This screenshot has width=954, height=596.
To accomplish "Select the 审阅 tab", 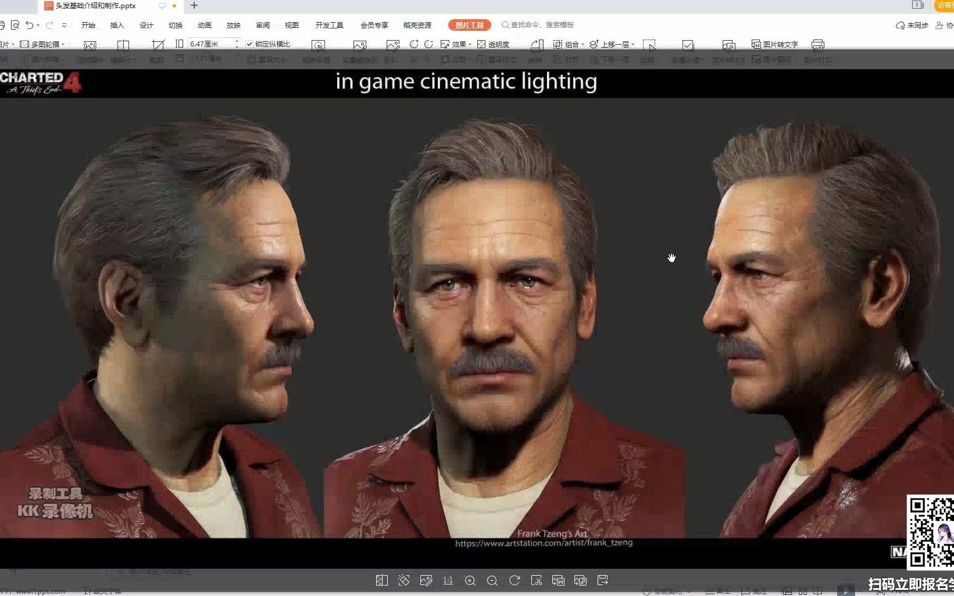I will click(263, 25).
